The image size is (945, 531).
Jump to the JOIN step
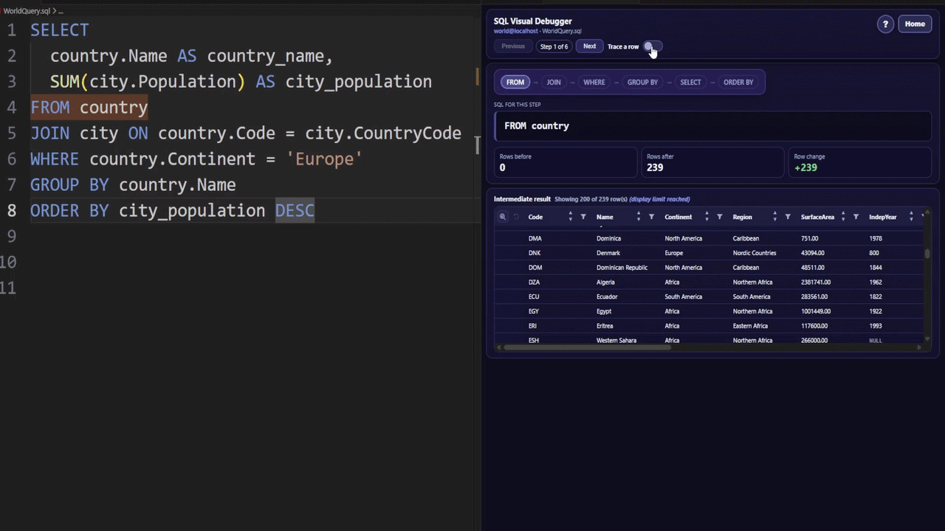click(554, 82)
